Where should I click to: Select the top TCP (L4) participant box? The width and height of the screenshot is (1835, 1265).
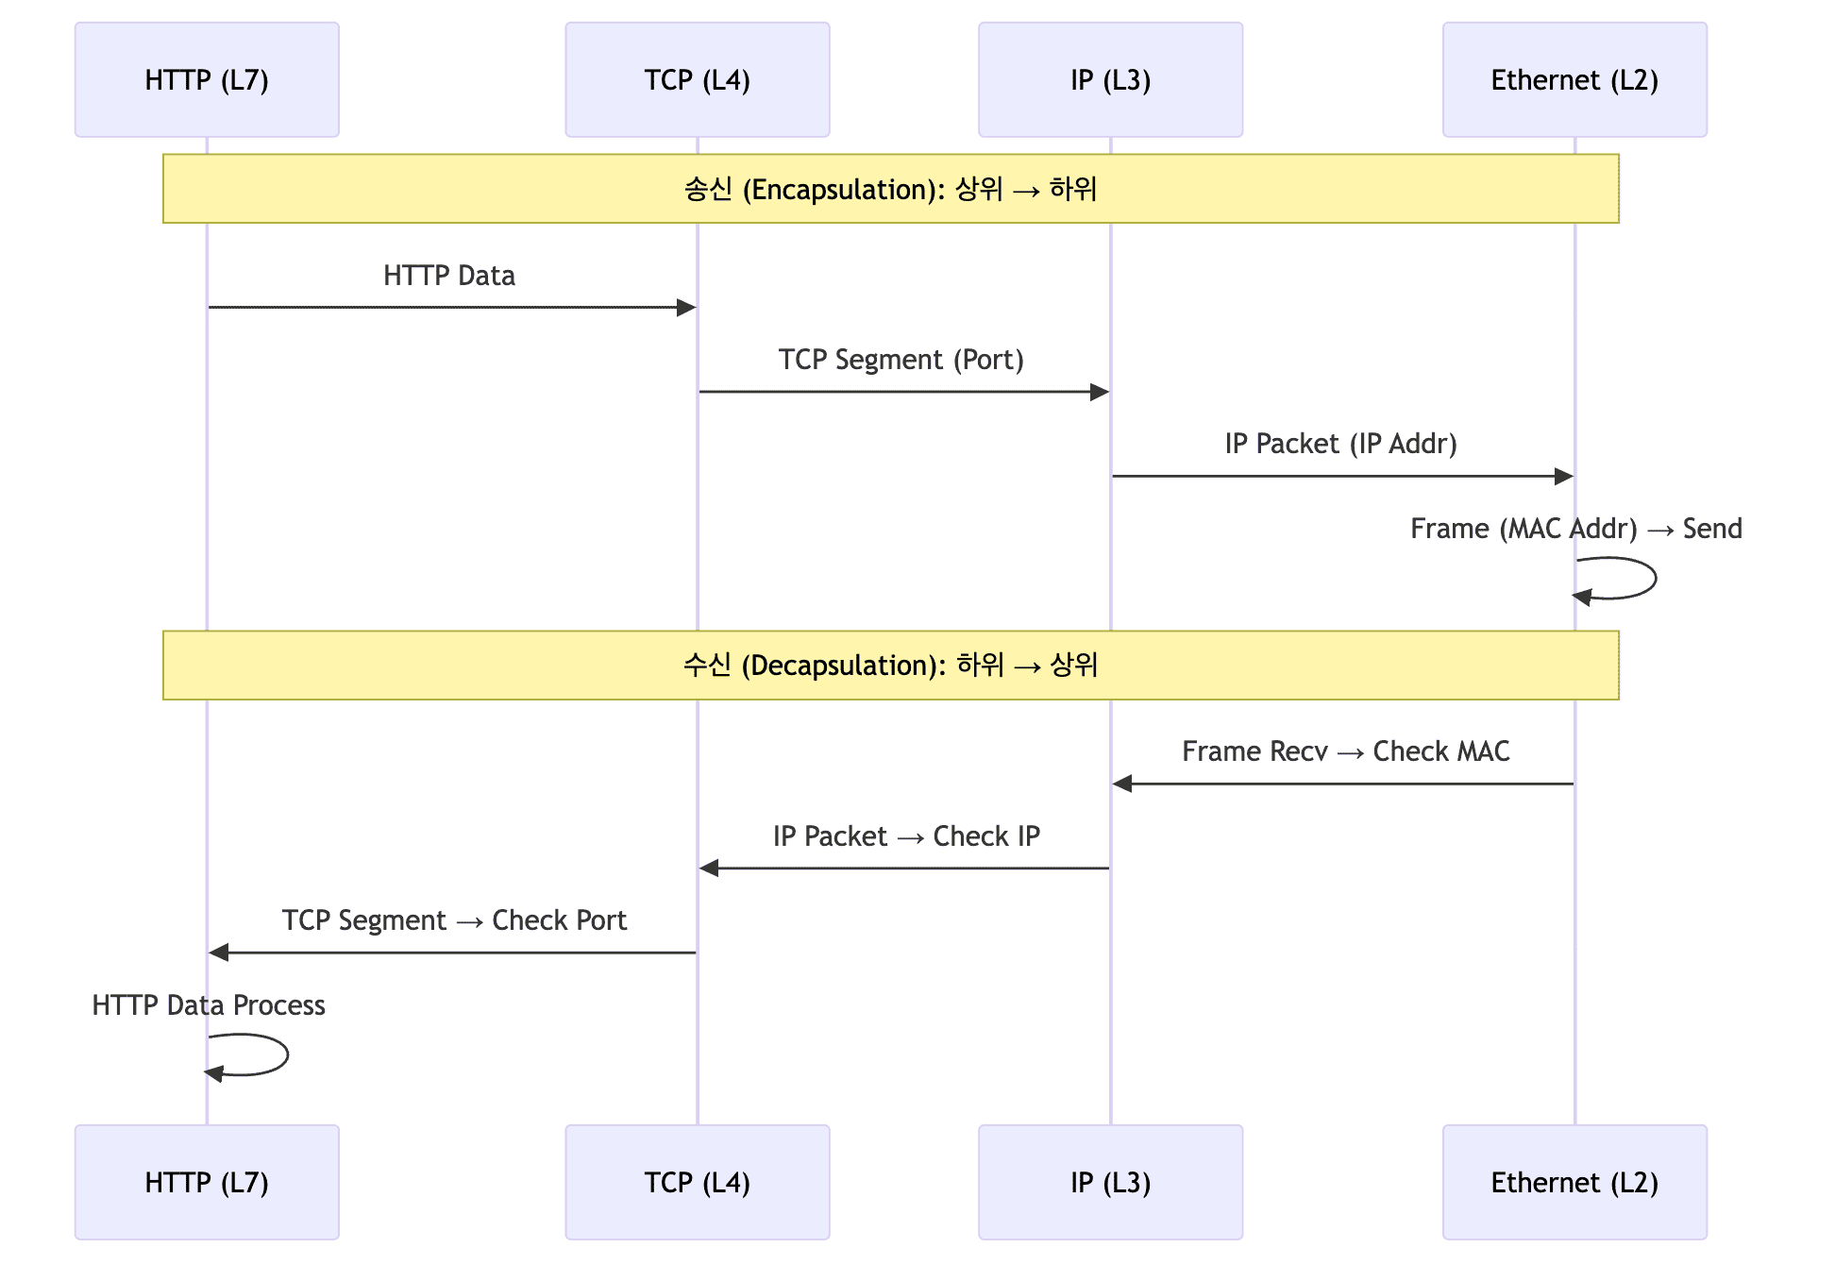(697, 80)
